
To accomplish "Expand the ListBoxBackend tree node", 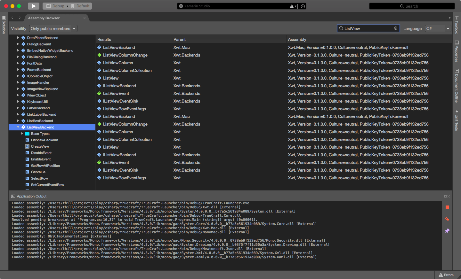I will [x=18, y=121].
